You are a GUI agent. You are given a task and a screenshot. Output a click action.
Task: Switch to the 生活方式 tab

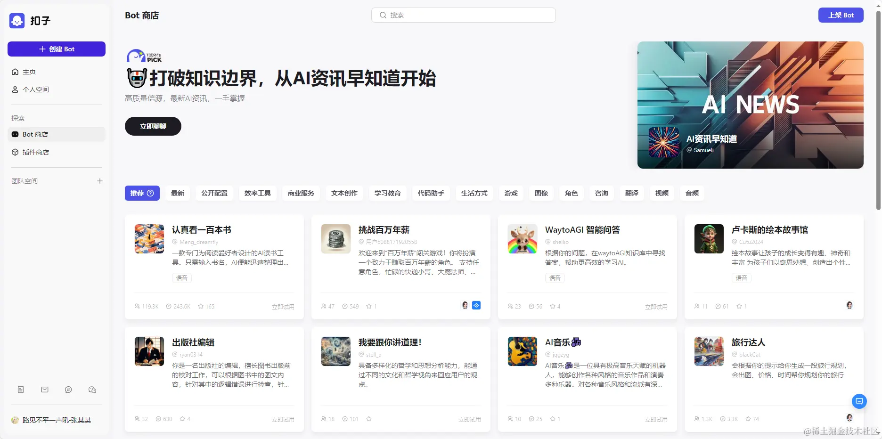(x=474, y=193)
